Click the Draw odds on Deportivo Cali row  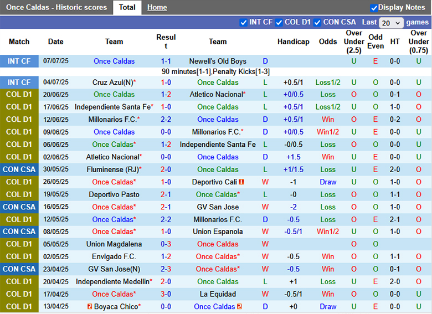pyautogui.click(x=328, y=182)
